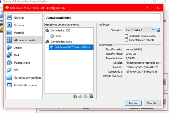Remove the selected storage controller

click(80, 96)
